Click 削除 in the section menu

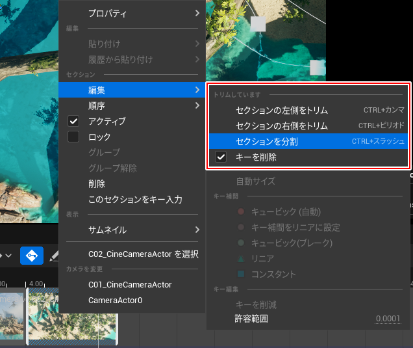tap(97, 184)
